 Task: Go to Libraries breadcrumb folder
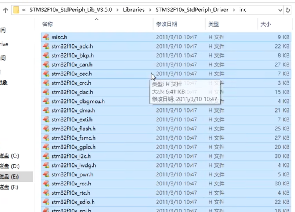(x=134, y=10)
